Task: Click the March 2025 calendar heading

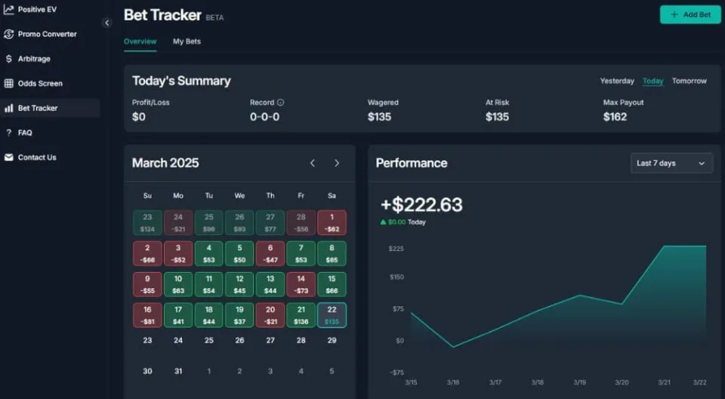Action: (x=165, y=163)
